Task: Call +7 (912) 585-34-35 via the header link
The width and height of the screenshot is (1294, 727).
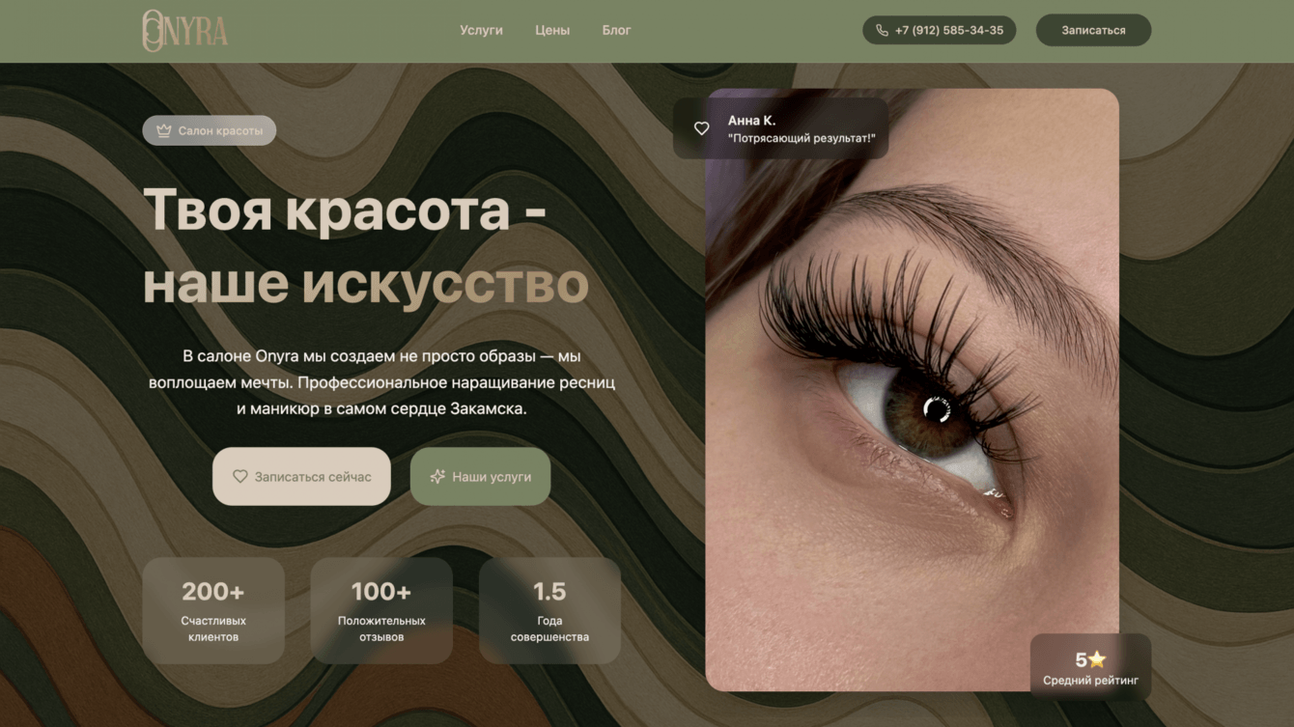Action: click(939, 30)
